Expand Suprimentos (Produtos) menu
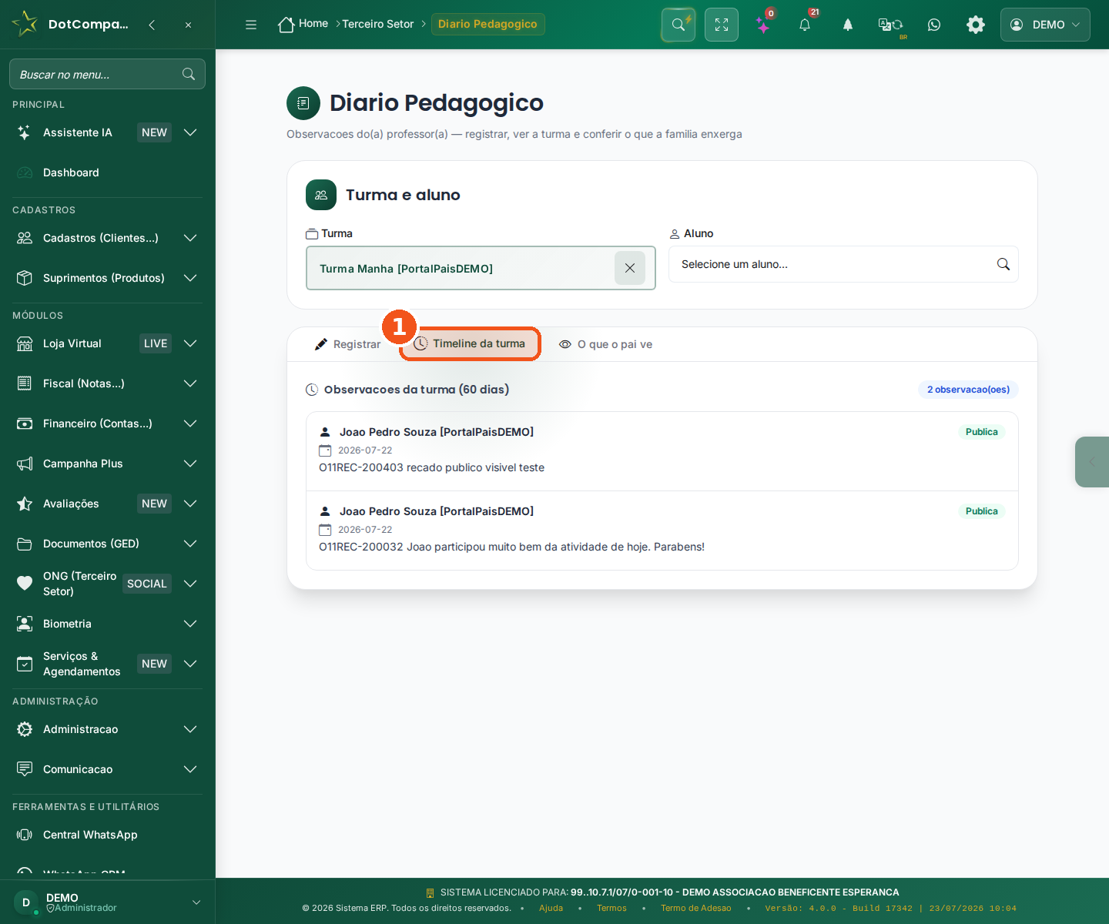The width and height of the screenshot is (1109, 924). [107, 278]
